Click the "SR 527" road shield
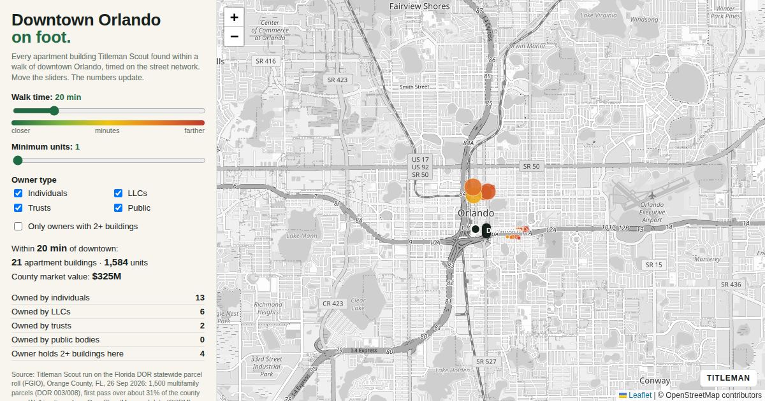This screenshot has width=765, height=401. click(486, 362)
